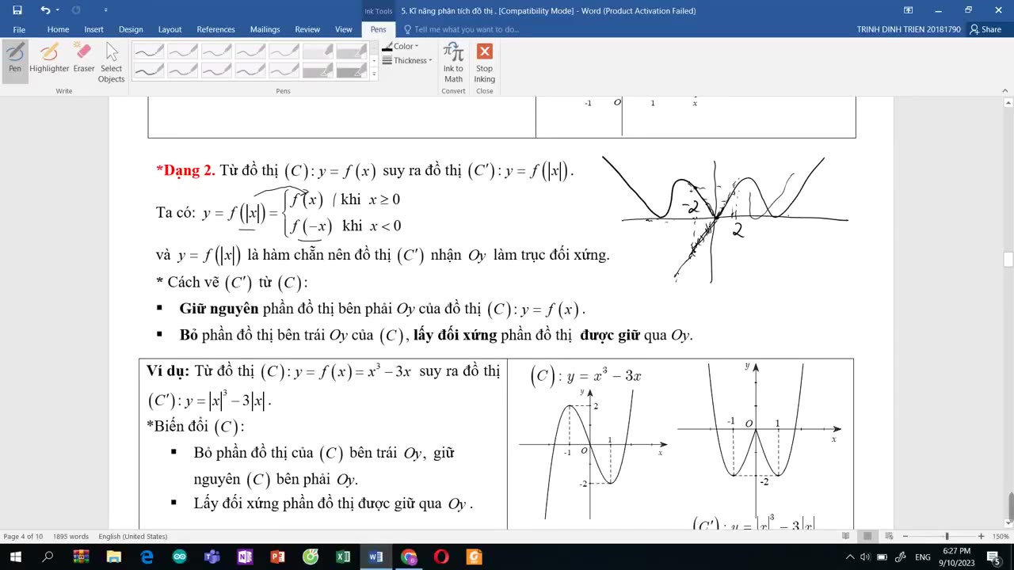Viewport: 1014px width, 570px height.
Task: Click the volume icon in tray
Action: tap(865, 557)
